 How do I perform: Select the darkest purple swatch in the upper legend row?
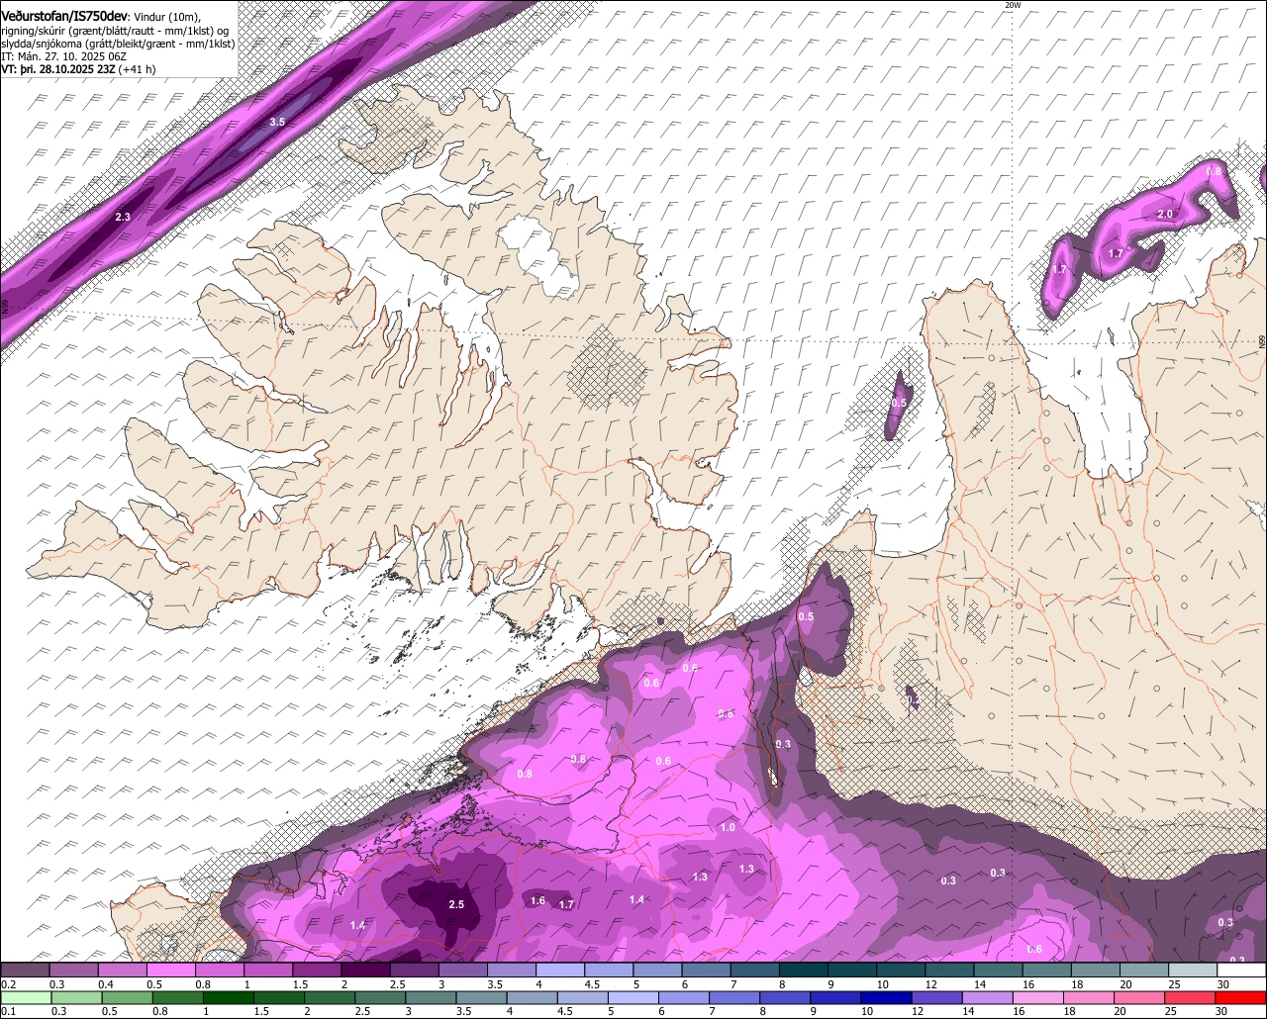366,970
